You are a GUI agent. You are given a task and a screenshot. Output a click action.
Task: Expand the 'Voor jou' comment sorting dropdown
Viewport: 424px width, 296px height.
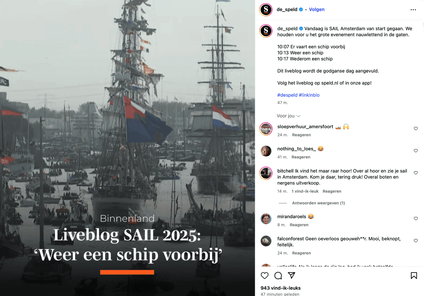click(289, 116)
